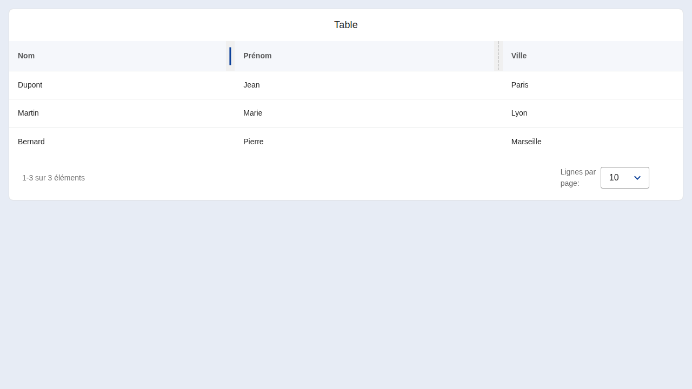Click the 1-3 sur 3 éléments text
Viewport: 692px width, 389px height.
[54, 178]
